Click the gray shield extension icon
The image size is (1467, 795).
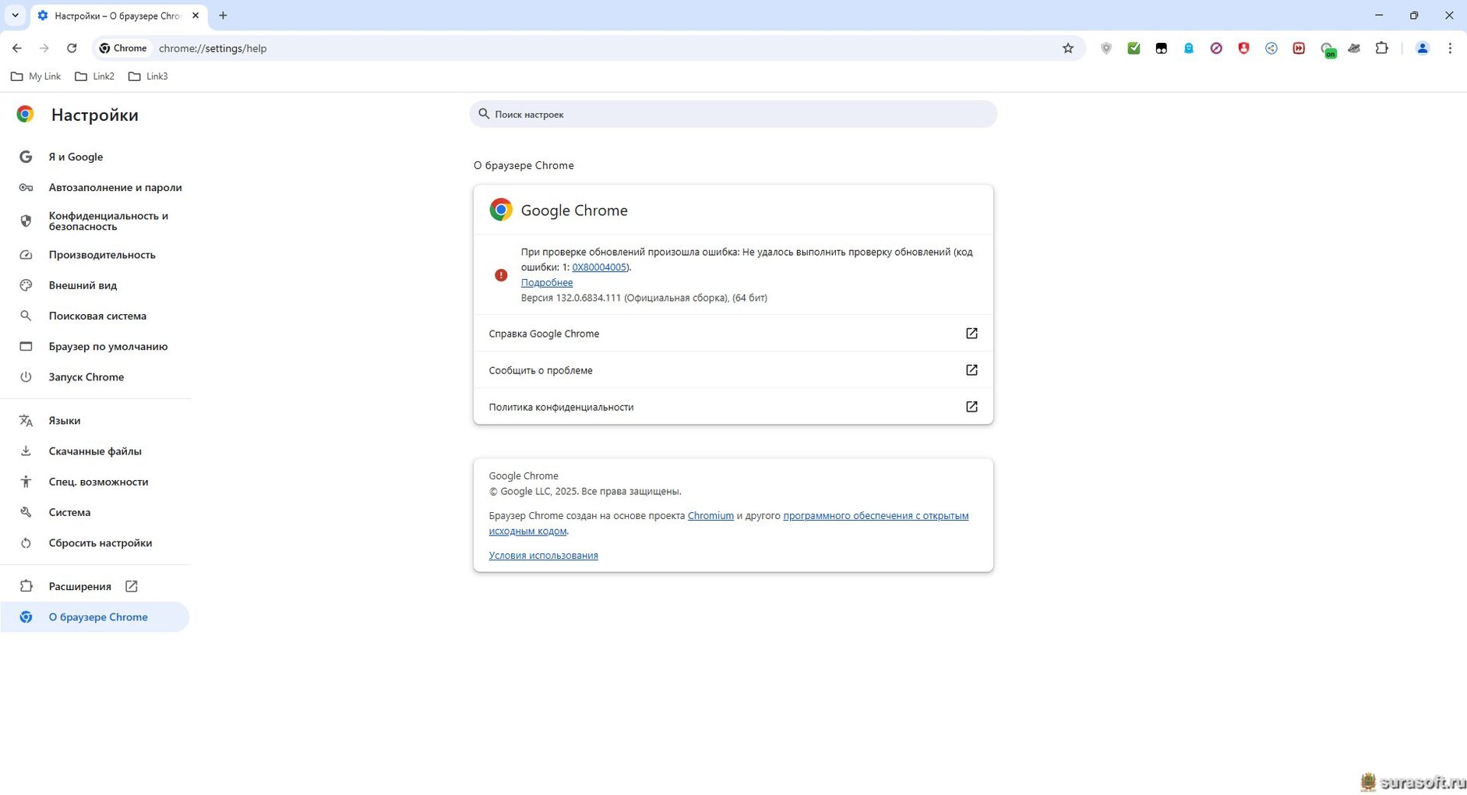(x=1106, y=48)
